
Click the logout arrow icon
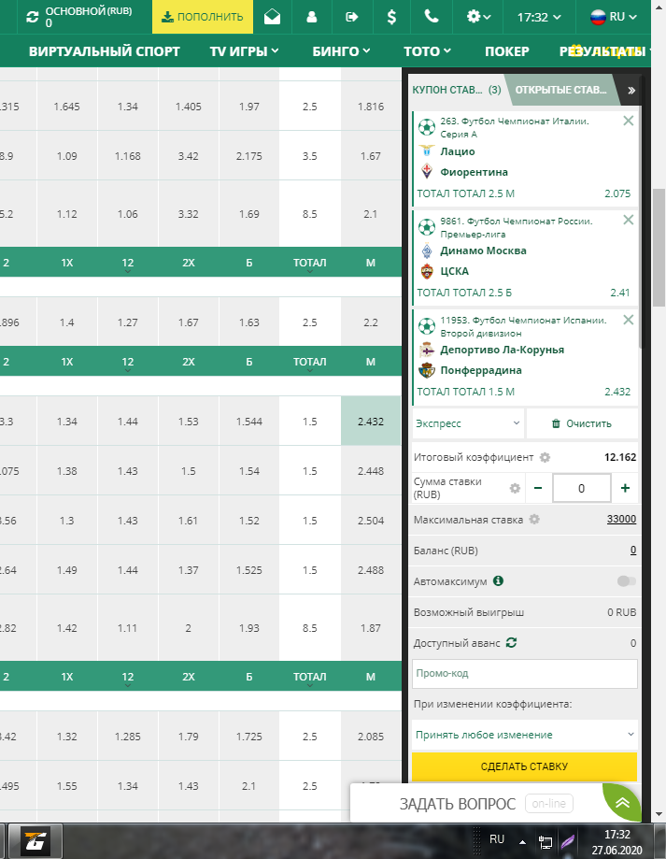[351, 17]
